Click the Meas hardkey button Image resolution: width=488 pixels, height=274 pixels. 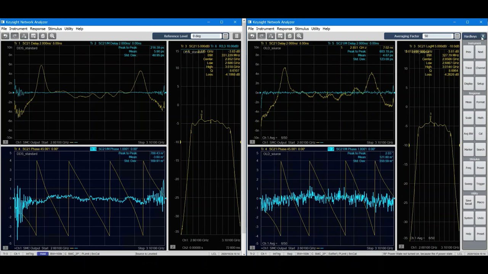tap(469, 102)
